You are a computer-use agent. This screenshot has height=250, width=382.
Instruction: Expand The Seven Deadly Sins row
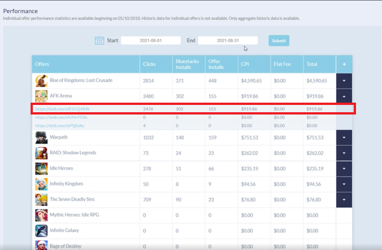coord(344,200)
